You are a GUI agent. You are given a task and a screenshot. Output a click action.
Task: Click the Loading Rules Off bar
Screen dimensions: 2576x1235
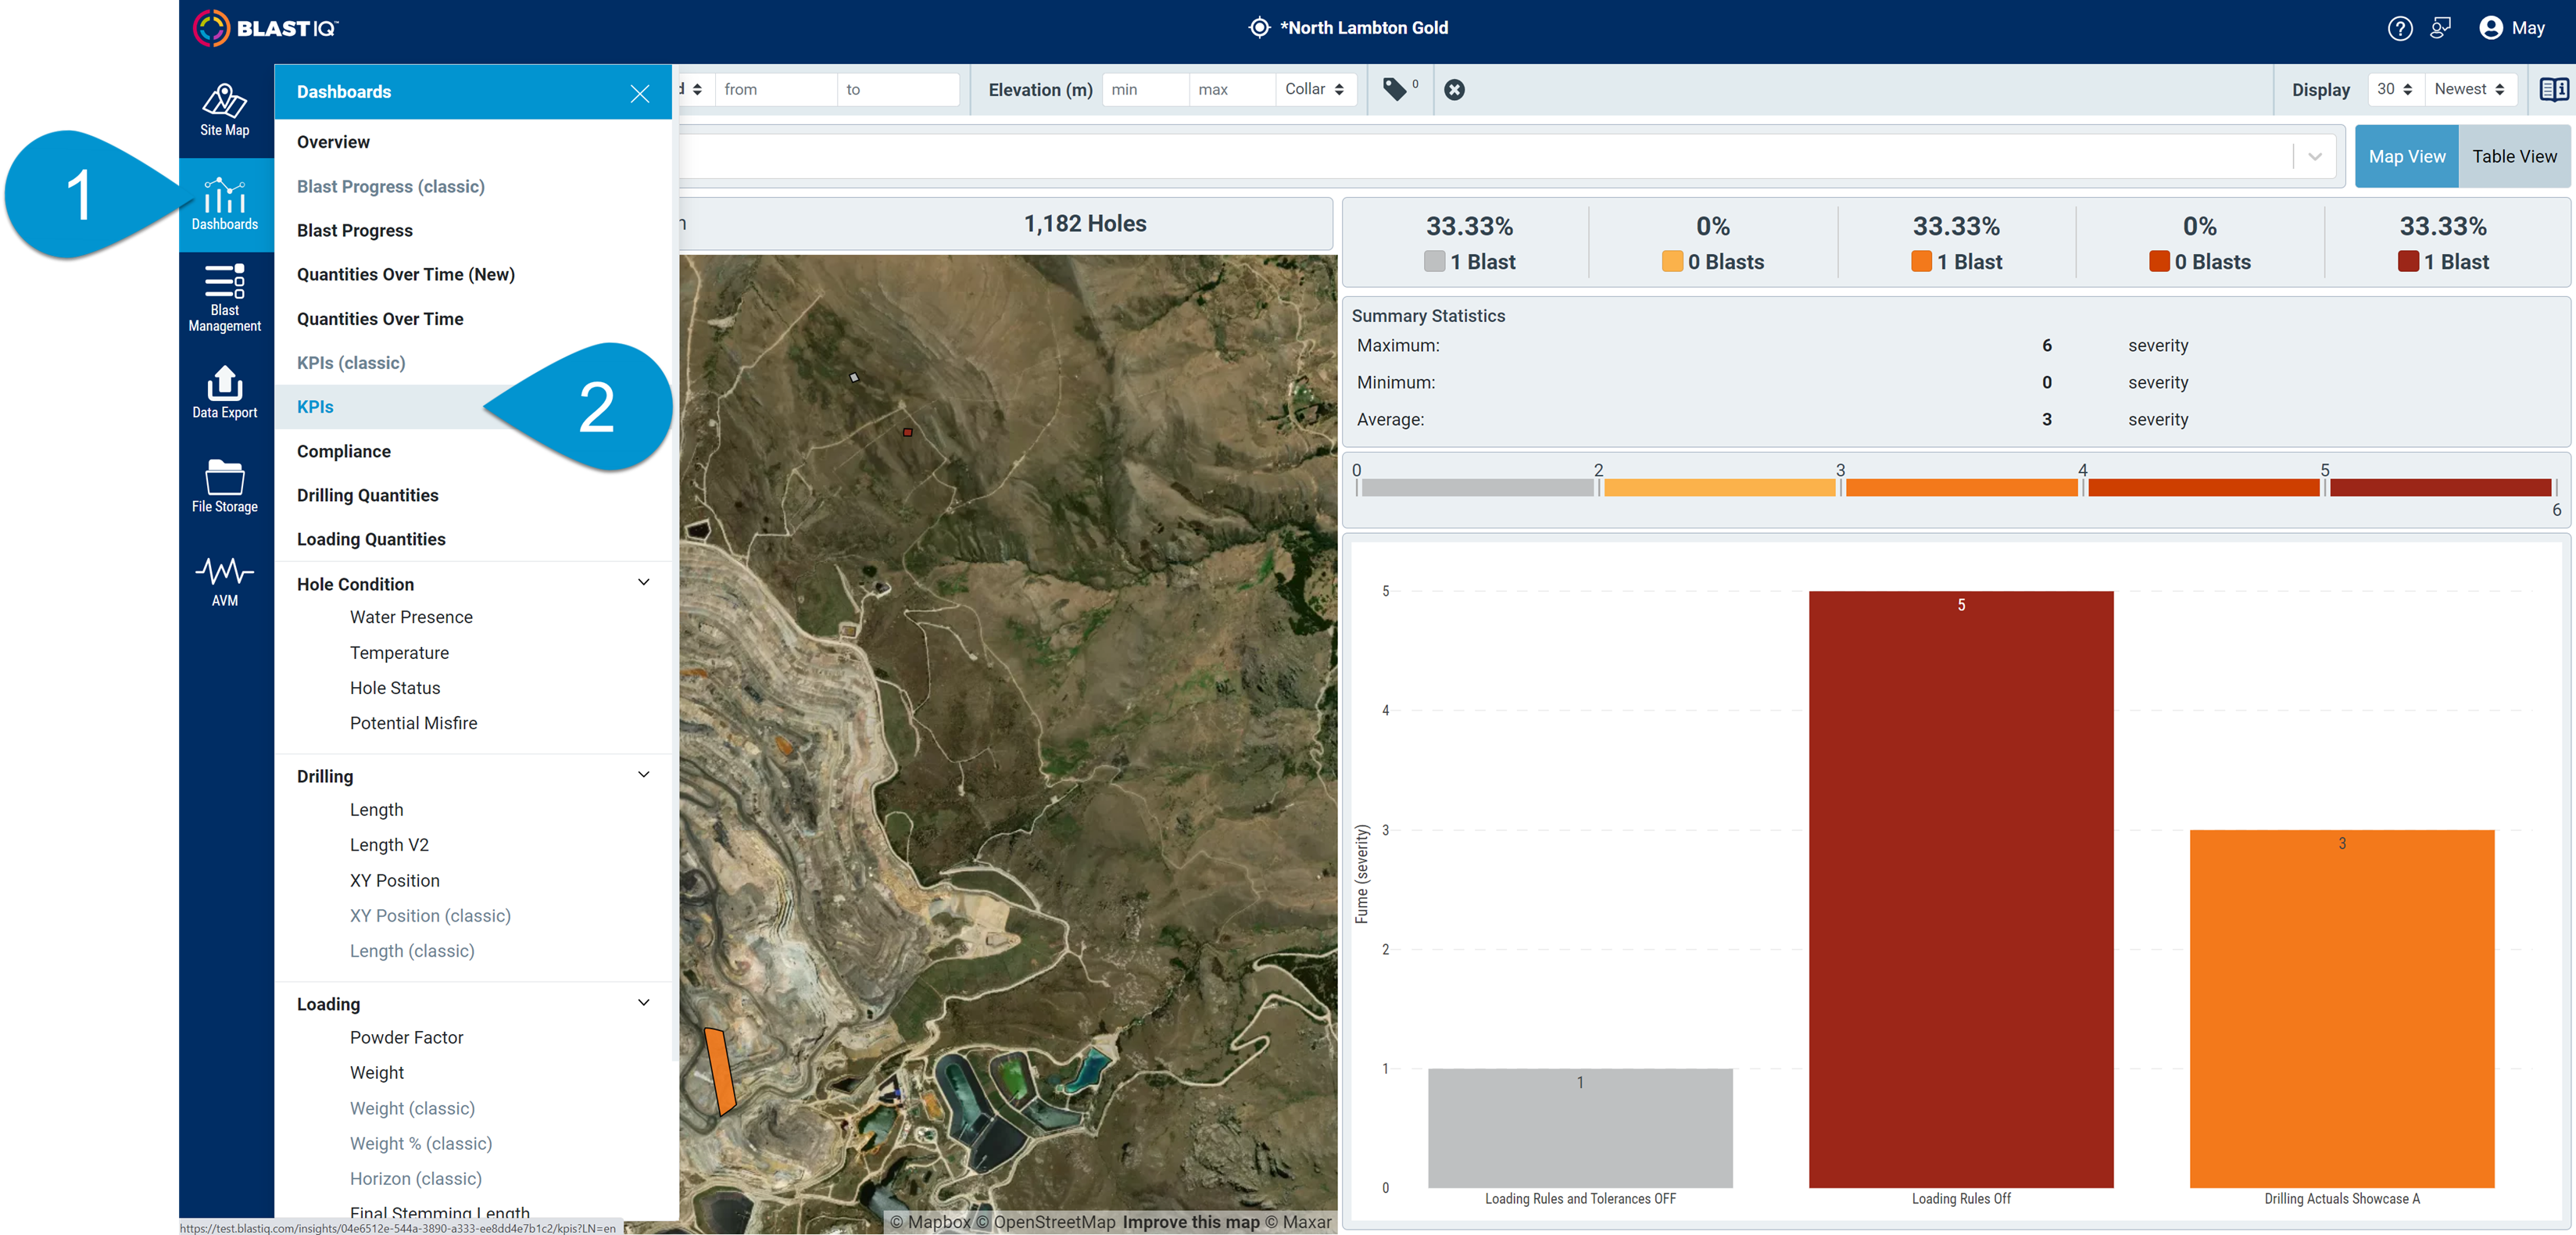tap(1961, 889)
